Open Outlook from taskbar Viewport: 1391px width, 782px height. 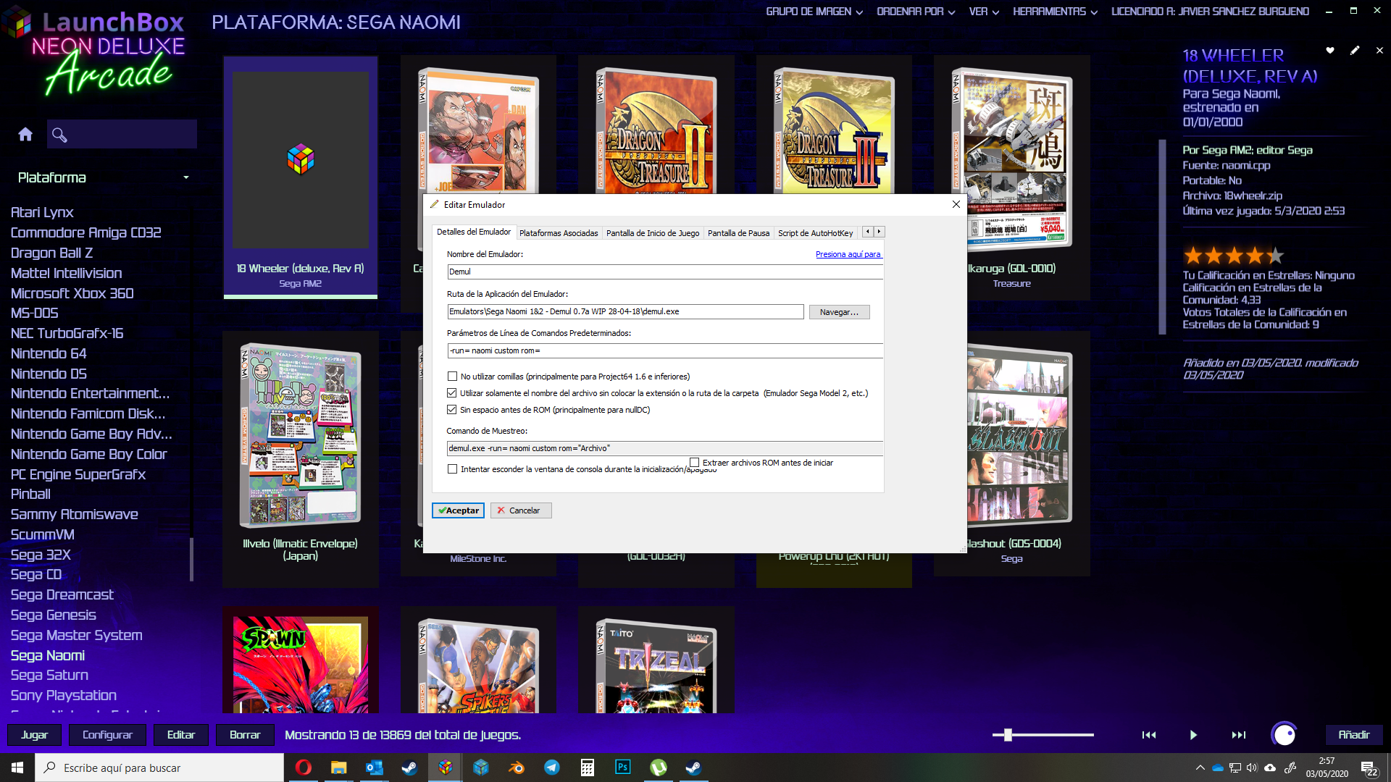click(375, 768)
